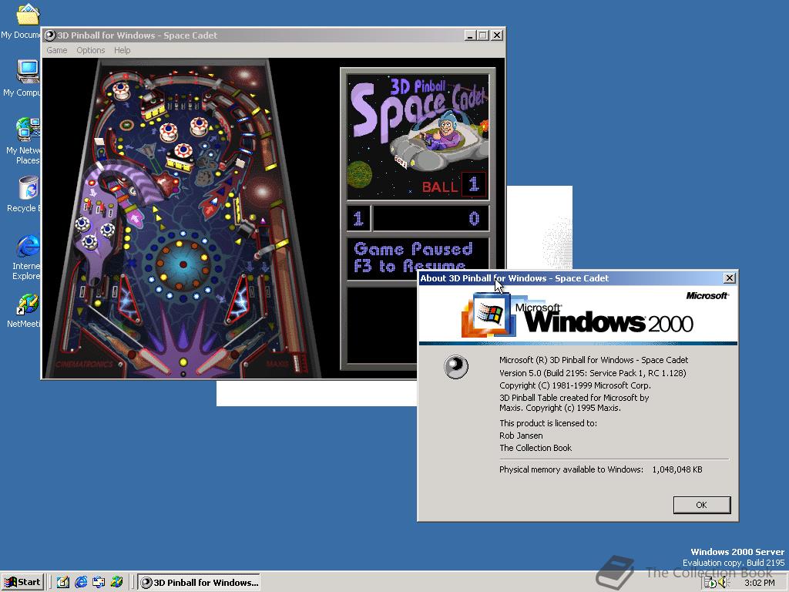The height and width of the screenshot is (592, 789).
Task: Click the third quick launch icon
Action: [99, 583]
